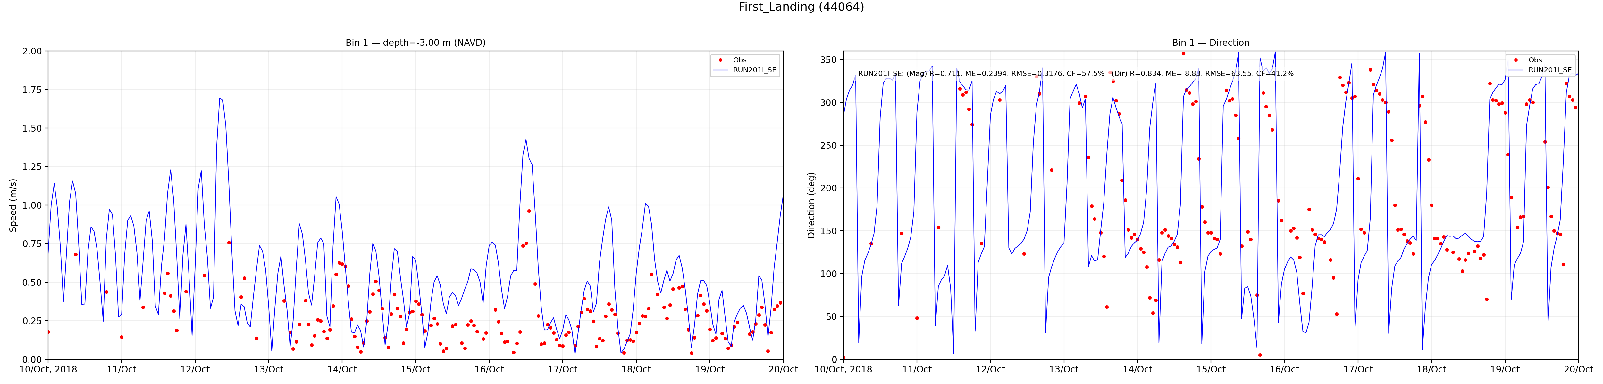Click "18/Oct" date tick under speed plot
Viewport: 1603px width, 384px height.
pyautogui.click(x=636, y=370)
